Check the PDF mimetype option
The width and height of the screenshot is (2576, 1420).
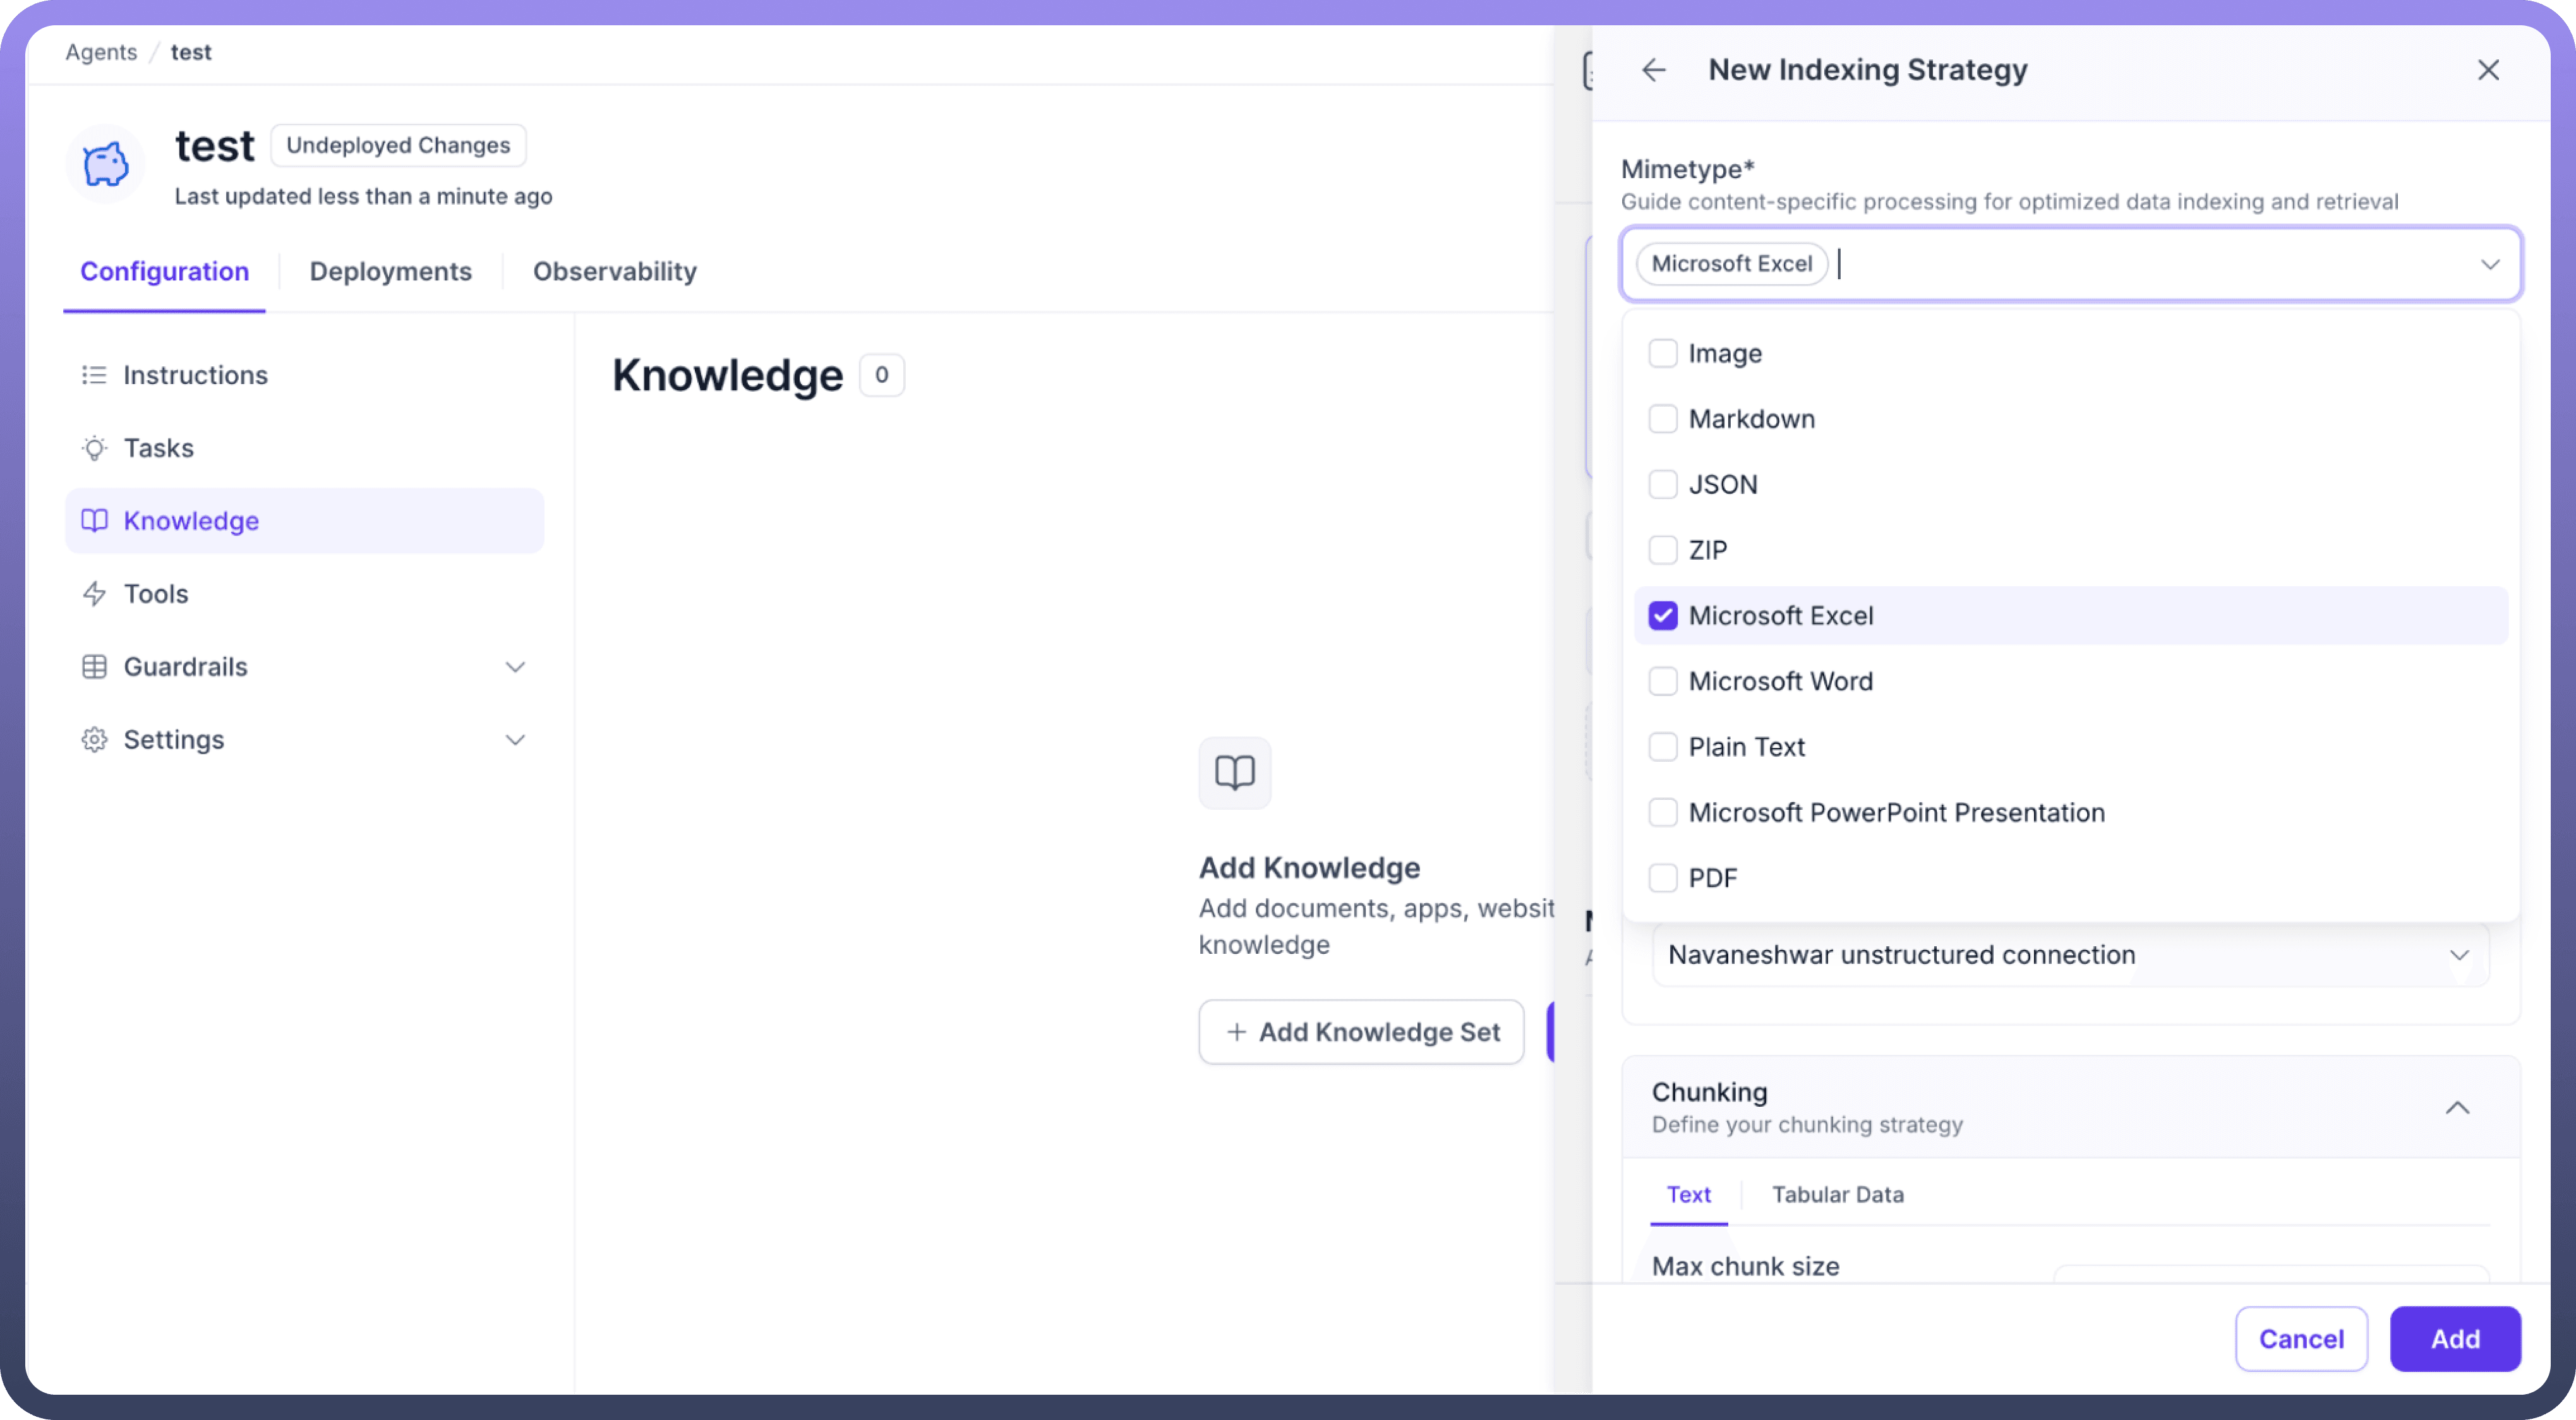click(1662, 878)
